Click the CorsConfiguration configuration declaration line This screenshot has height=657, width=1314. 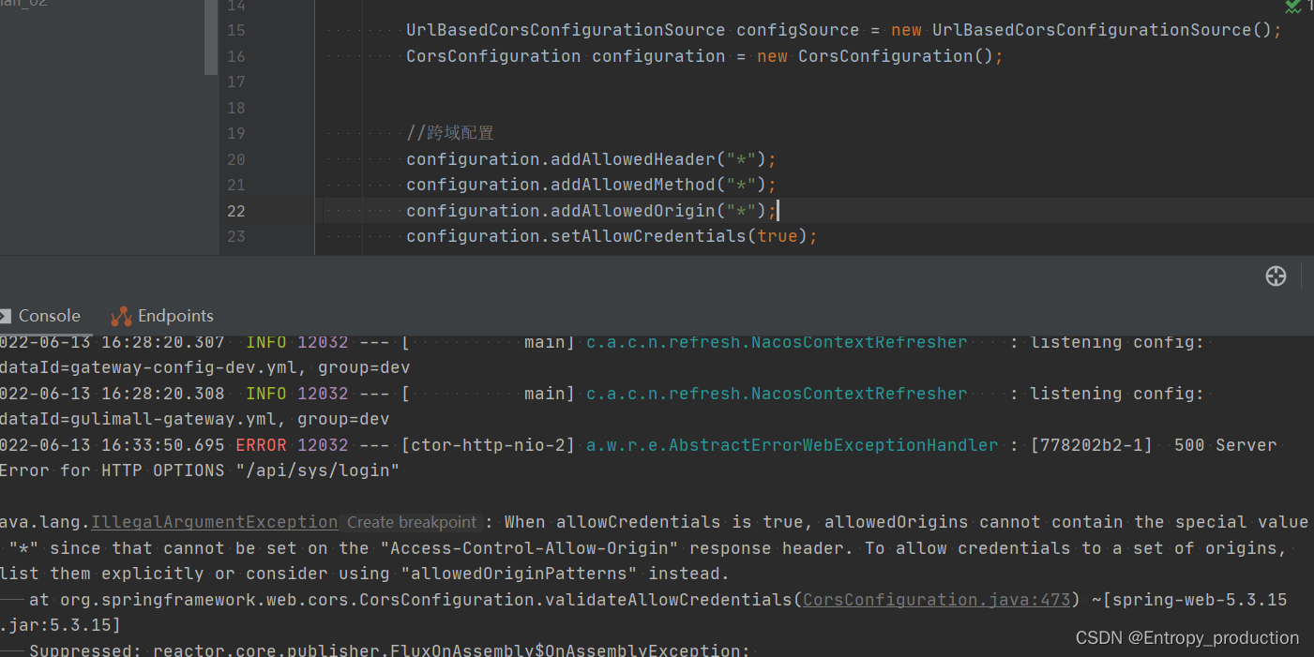pyautogui.click(x=704, y=56)
